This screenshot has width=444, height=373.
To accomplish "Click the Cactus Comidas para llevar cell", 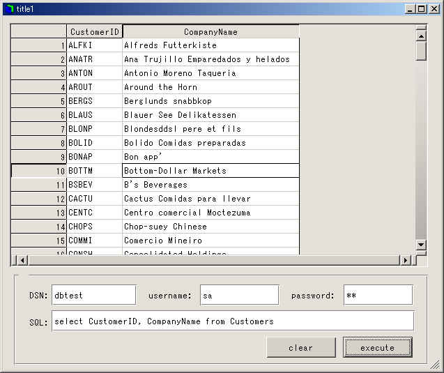I will [210, 199].
